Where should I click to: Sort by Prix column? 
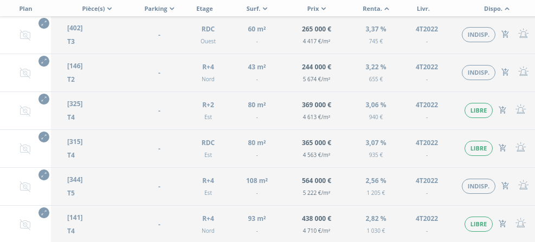tap(317, 9)
